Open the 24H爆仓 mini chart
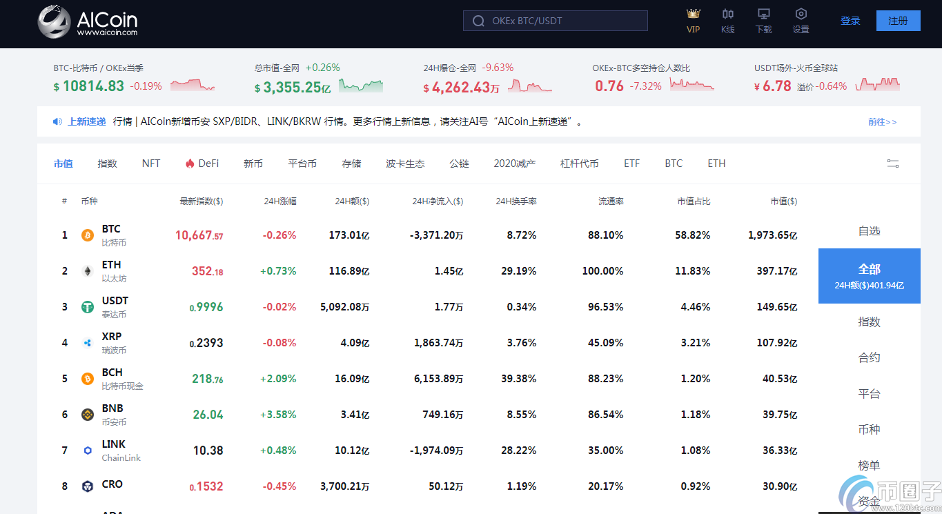The height and width of the screenshot is (514, 942). [530, 86]
